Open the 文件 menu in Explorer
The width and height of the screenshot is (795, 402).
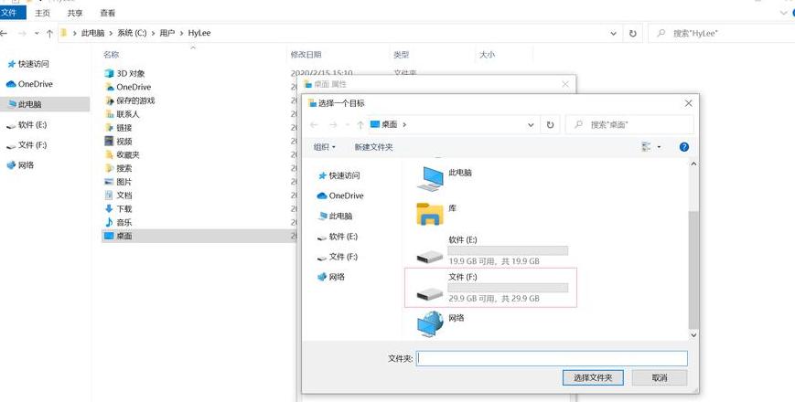tap(11, 13)
